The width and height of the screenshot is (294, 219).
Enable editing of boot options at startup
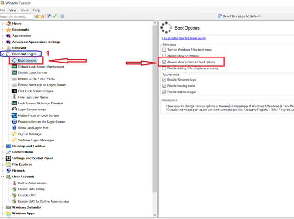click(164, 68)
